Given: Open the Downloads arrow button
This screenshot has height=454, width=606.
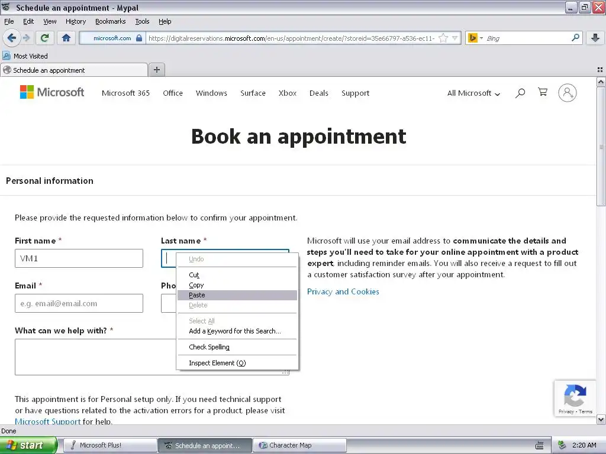Looking at the screenshot, I should tap(595, 38).
